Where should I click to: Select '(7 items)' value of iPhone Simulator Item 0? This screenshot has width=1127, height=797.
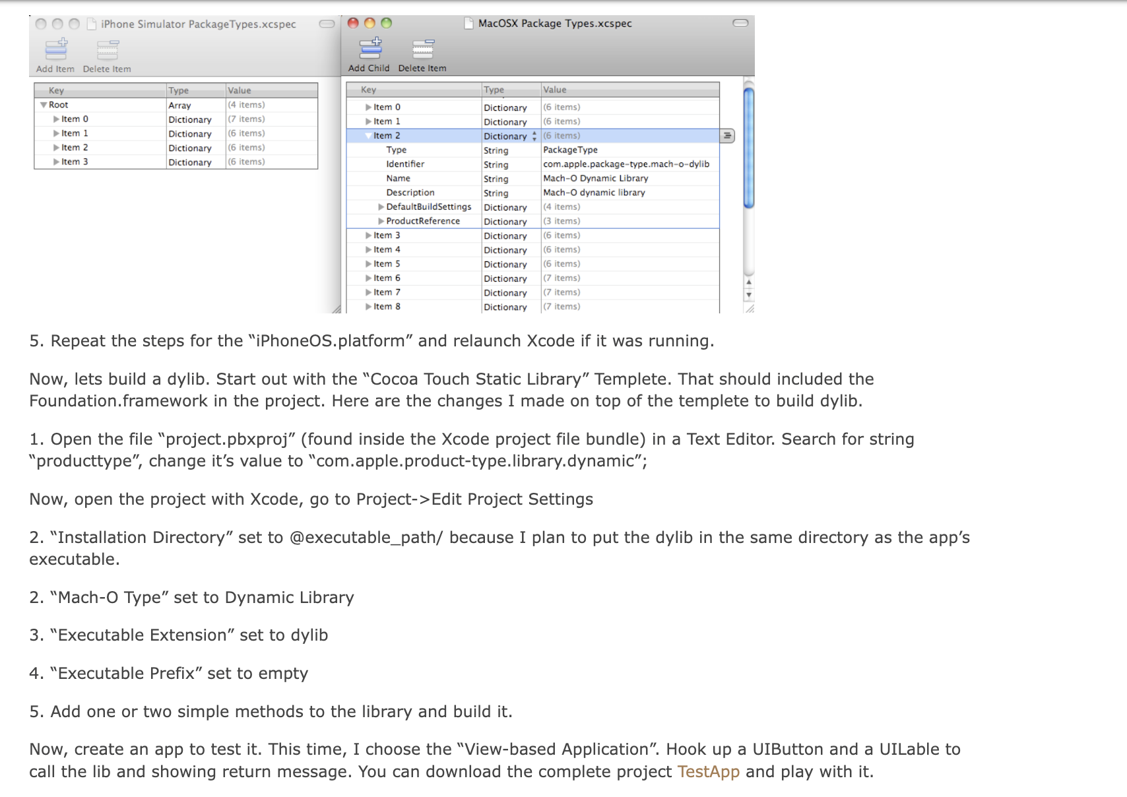246,119
